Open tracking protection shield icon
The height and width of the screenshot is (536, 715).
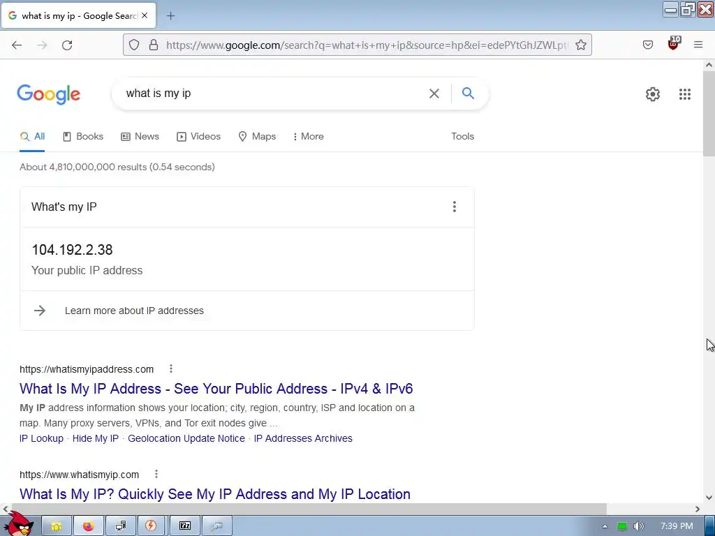[x=133, y=45]
